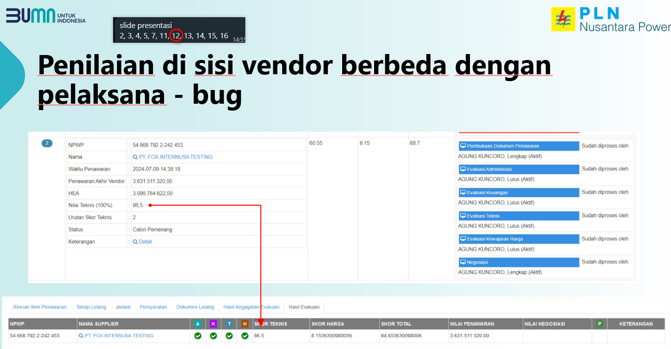This screenshot has height=349, width=671.
Task: Click green checkmark under K column
Action: click(213, 336)
